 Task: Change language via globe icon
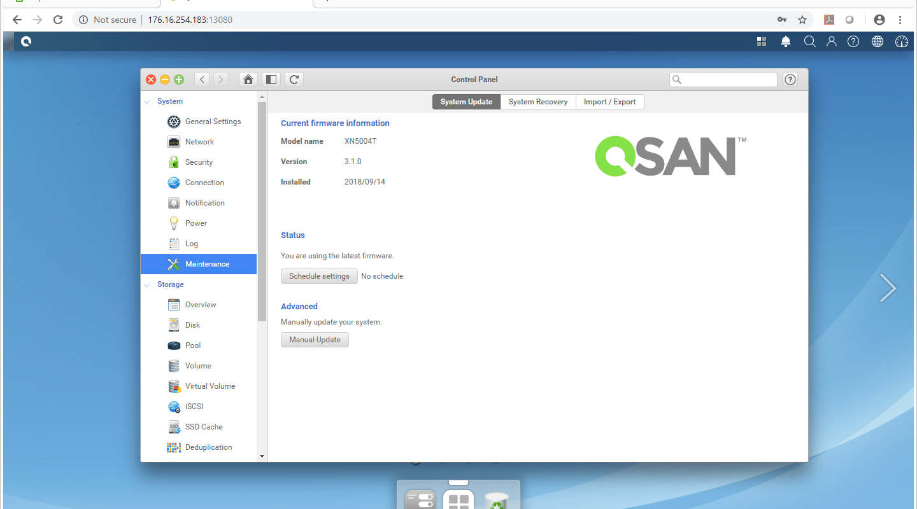tap(878, 41)
